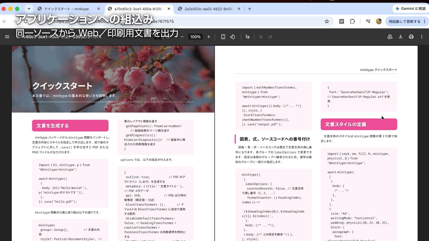Open the media controls icon
Screen dimensions: 429x241
[x=368, y=21]
